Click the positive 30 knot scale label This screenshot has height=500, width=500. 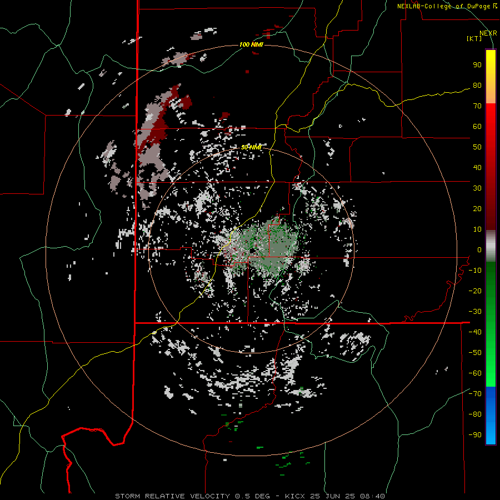coord(477,188)
